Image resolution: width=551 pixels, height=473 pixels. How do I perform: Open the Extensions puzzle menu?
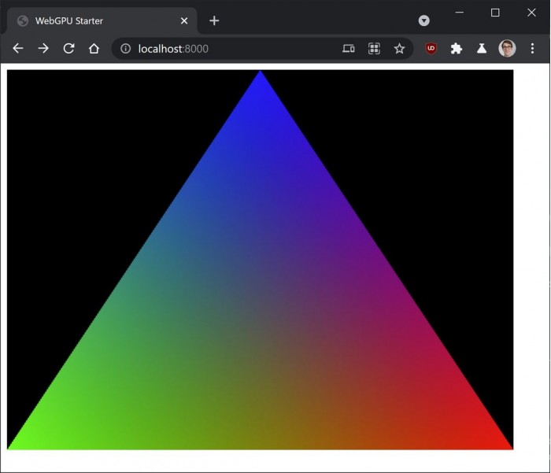(x=456, y=49)
